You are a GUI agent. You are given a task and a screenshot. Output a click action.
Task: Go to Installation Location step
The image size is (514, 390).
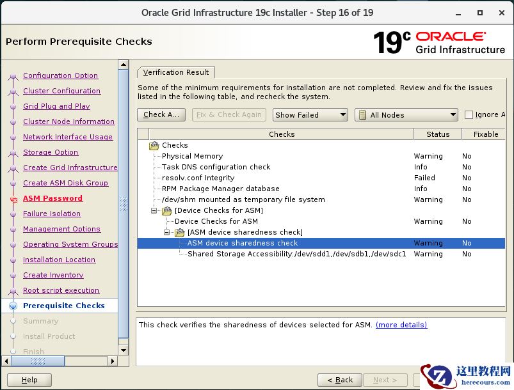[59, 260]
